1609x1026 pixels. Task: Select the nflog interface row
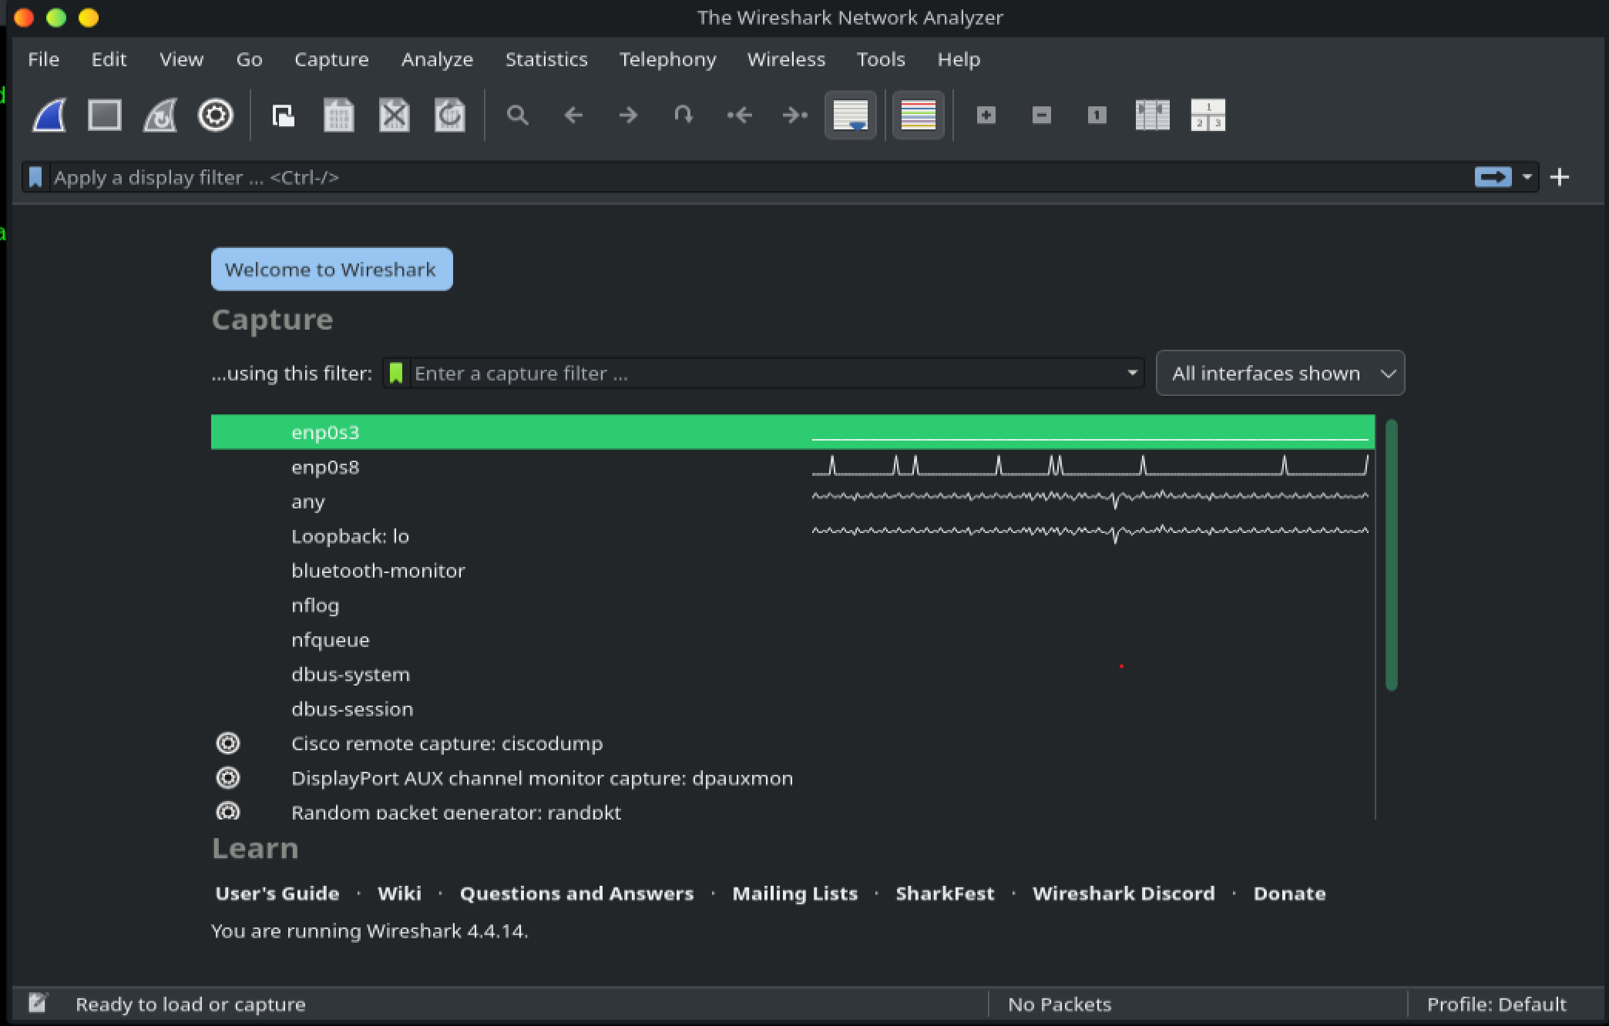[x=793, y=605]
